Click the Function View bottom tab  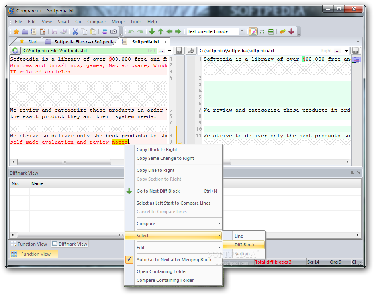tap(29, 244)
